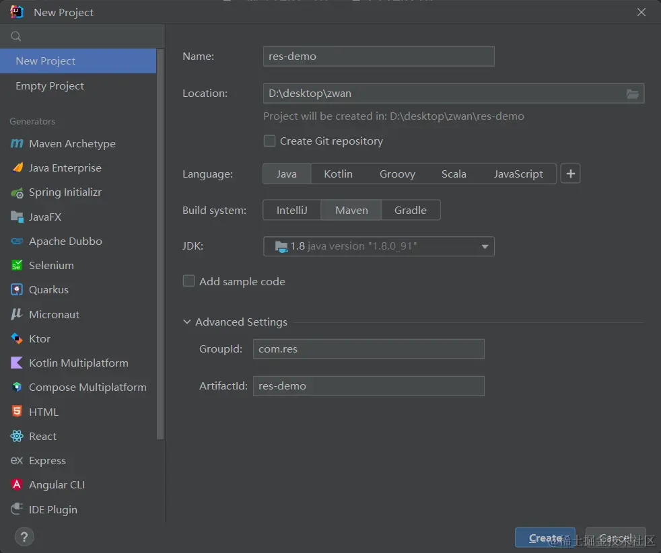
Task: Click the JavaFX icon
Action: click(18, 217)
